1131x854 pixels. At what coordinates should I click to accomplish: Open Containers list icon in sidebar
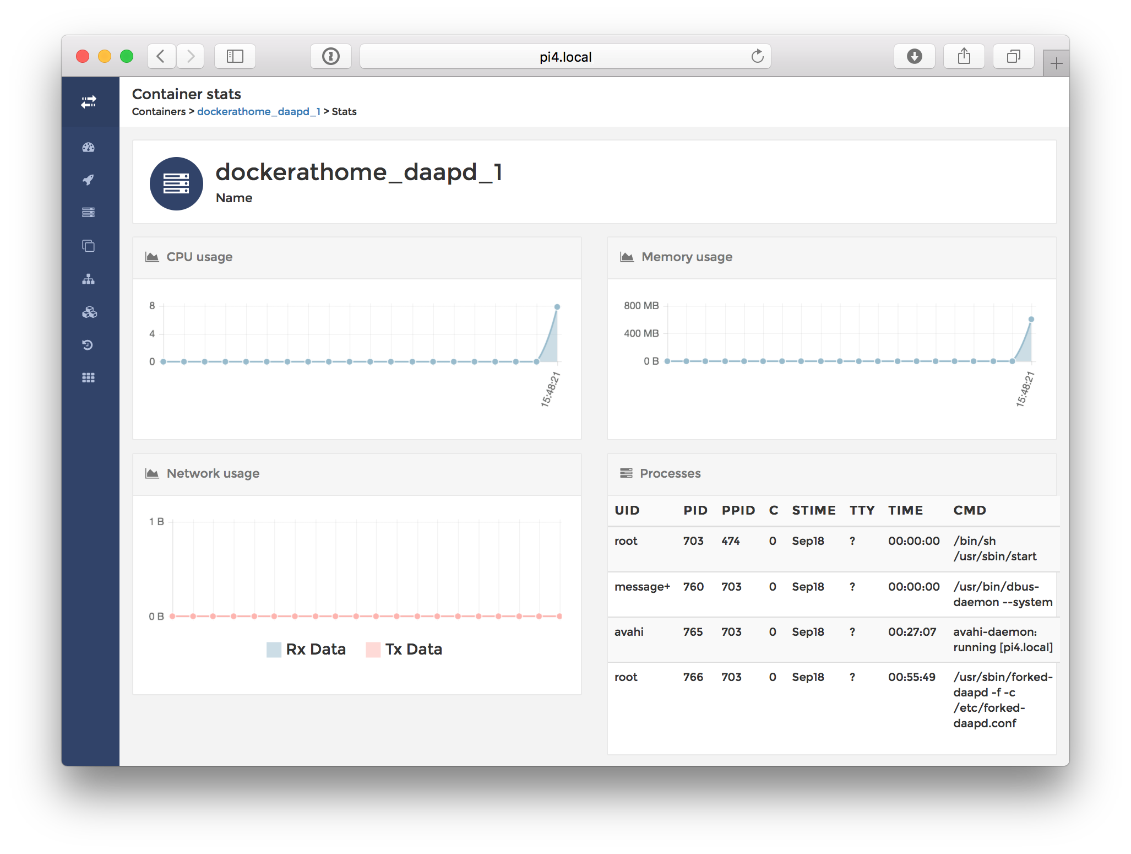(89, 213)
